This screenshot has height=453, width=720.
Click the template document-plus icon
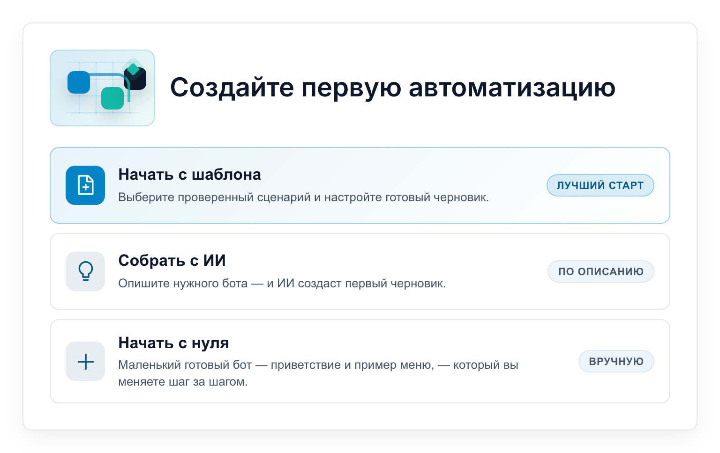[x=85, y=185]
